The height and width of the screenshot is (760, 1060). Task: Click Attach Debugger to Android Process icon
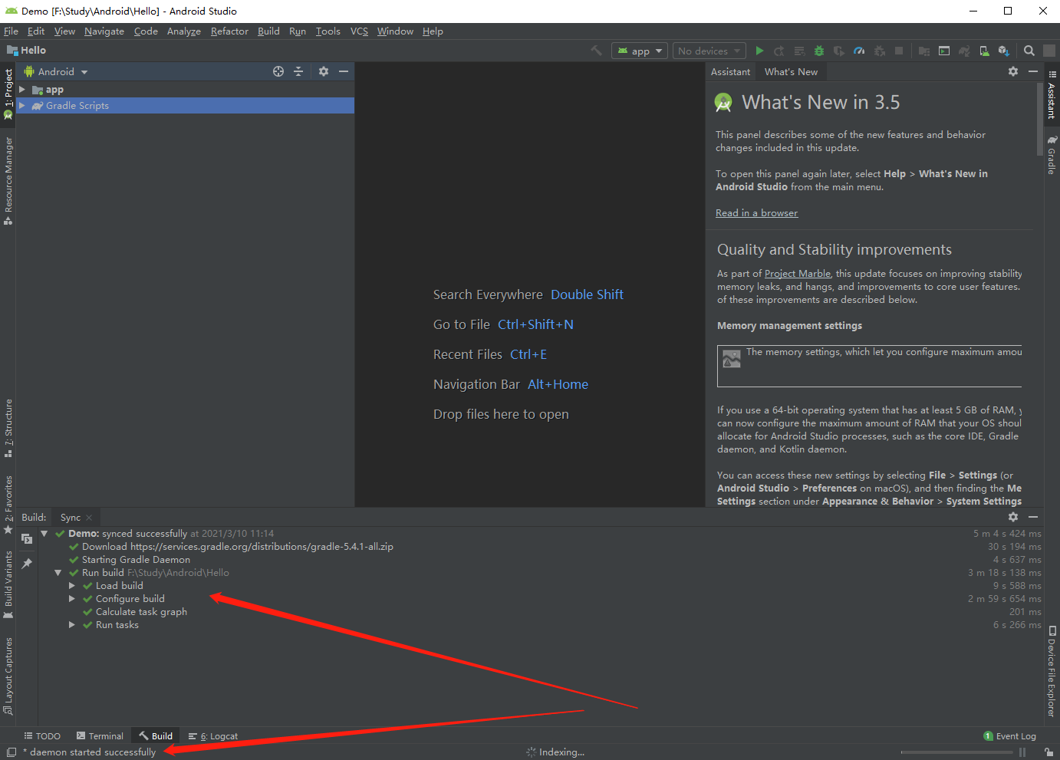[x=879, y=51]
